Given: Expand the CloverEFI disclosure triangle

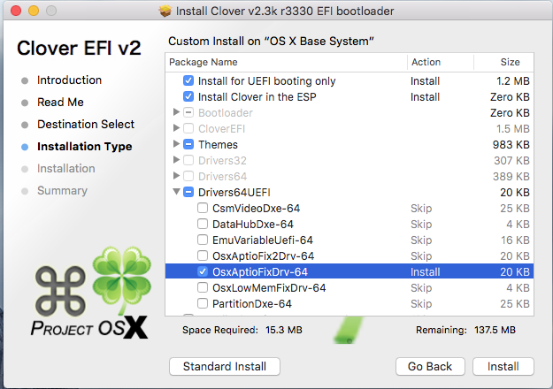Looking at the screenshot, I should coord(176,128).
